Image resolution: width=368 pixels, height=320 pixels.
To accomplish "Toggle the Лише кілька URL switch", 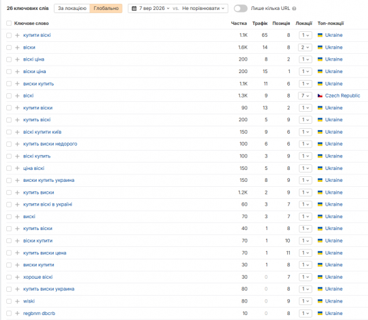I will click(x=240, y=9).
